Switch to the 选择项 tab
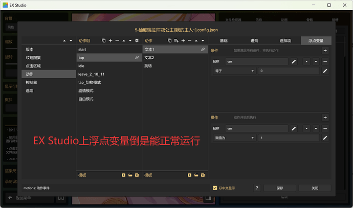353x208 pixels. (x=285, y=40)
